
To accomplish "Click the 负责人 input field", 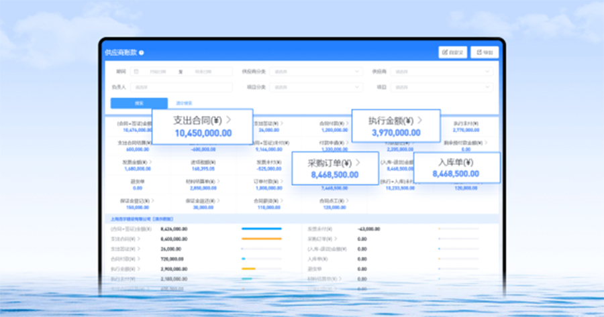I will tap(180, 86).
